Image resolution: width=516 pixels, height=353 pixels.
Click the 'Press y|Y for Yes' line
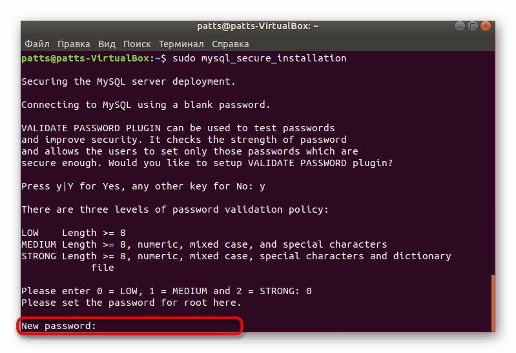(x=143, y=187)
